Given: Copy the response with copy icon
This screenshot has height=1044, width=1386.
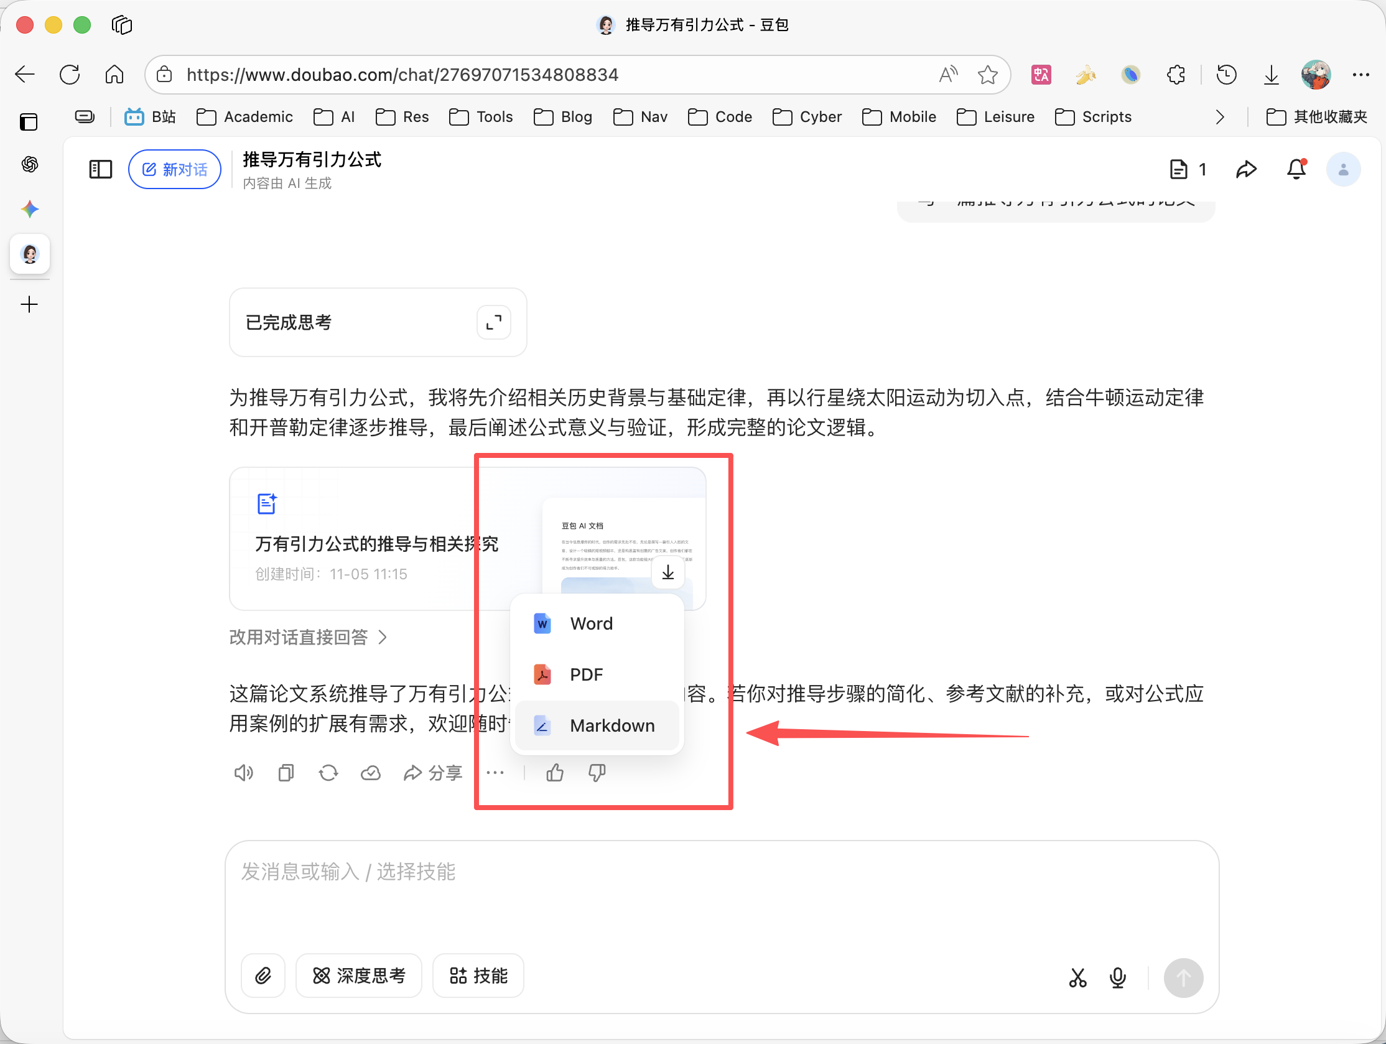Looking at the screenshot, I should 286,773.
